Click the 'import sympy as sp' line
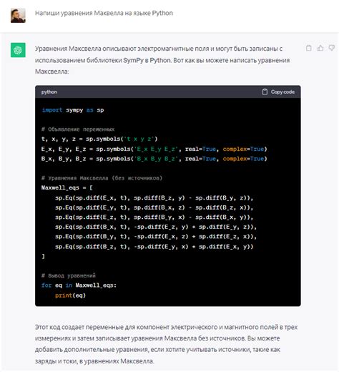 click(73, 110)
